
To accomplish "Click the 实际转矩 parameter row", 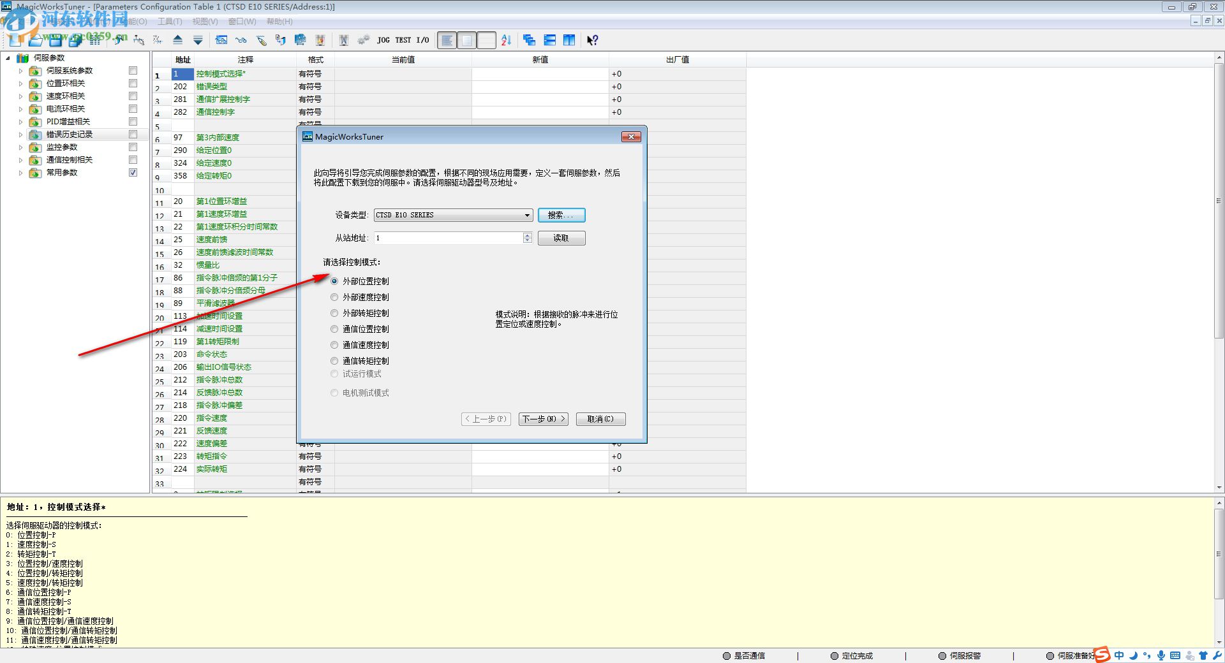I will pos(450,469).
